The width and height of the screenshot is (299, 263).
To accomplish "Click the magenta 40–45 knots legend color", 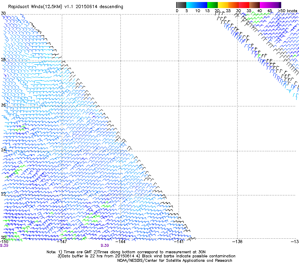I will coord(265,5).
